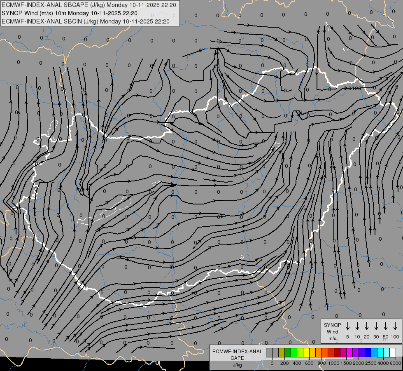Click the 30 speed label in wind legend

coord(376,337)
